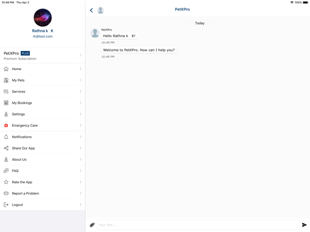
Task: Tap the rk@test.com email link
Action: pyautogui.click(x=43, y=36)
